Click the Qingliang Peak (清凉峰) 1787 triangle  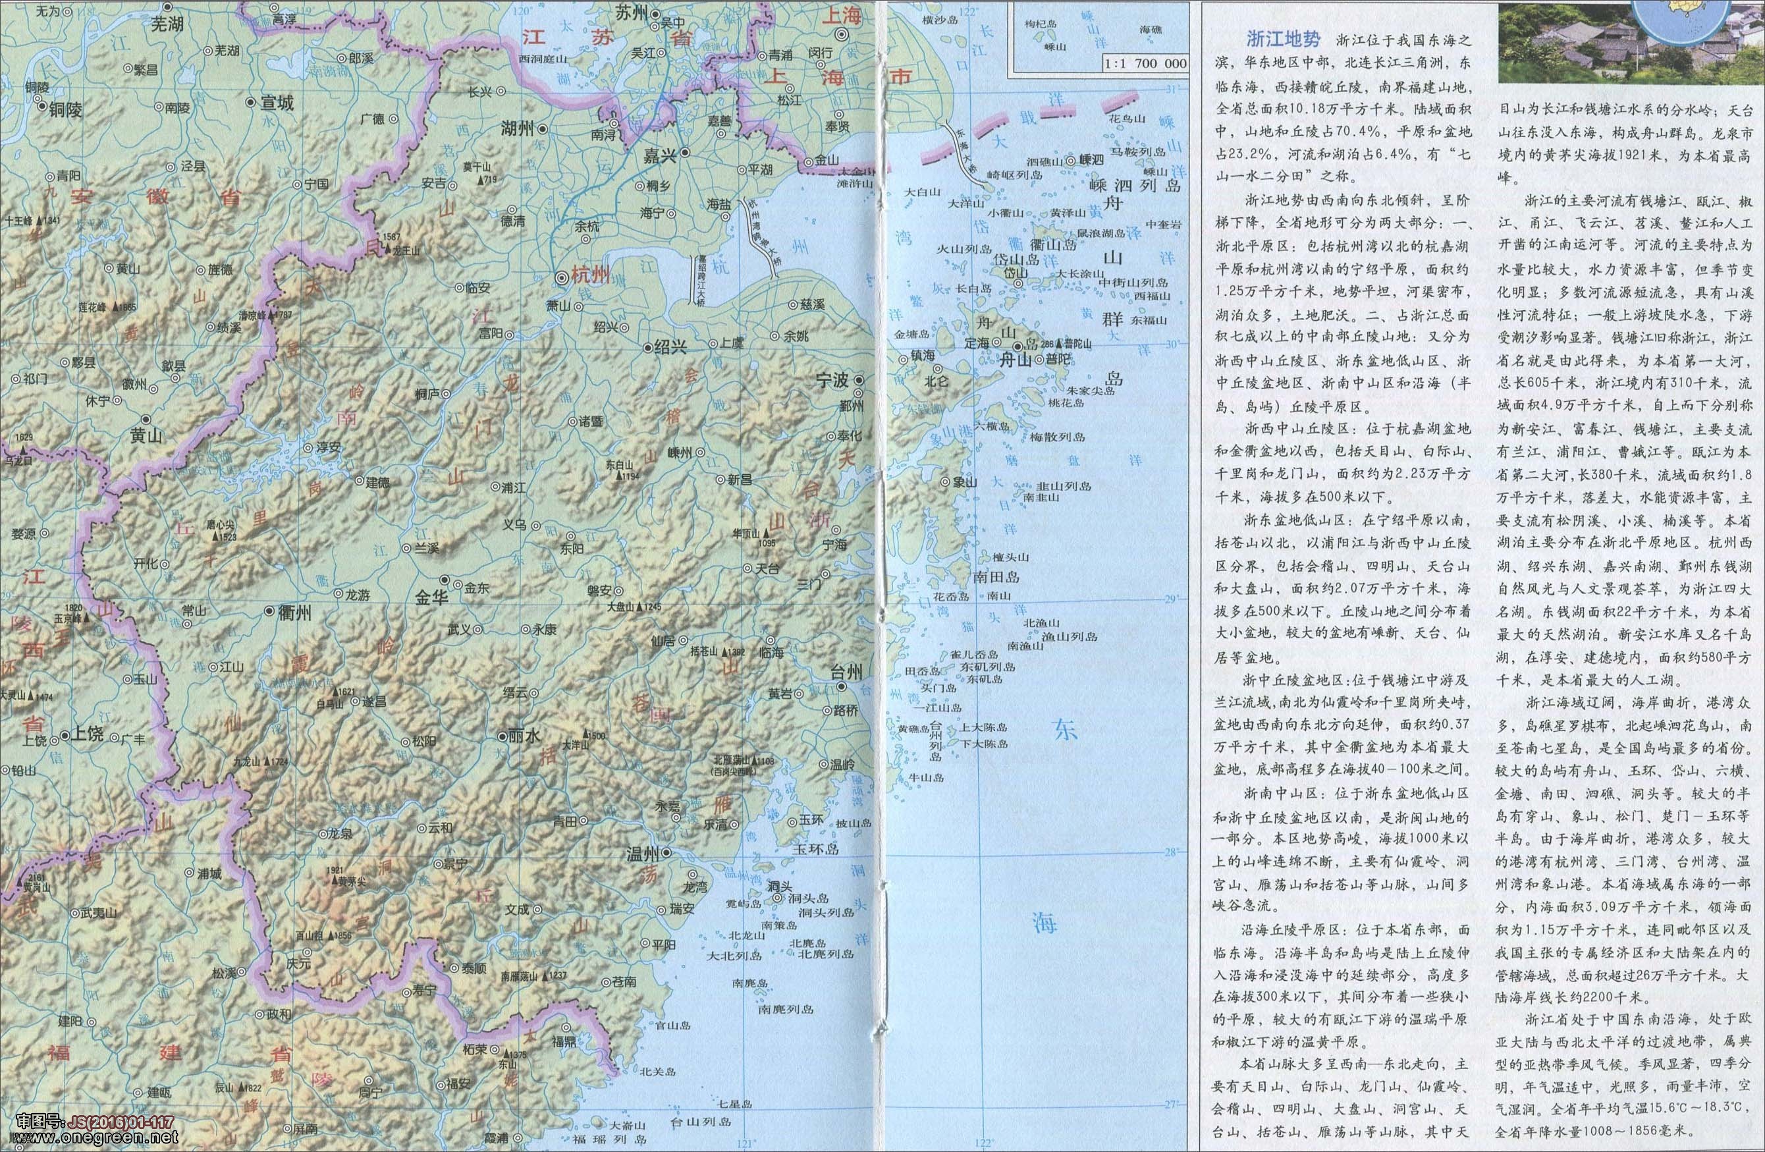coord(272,315)
